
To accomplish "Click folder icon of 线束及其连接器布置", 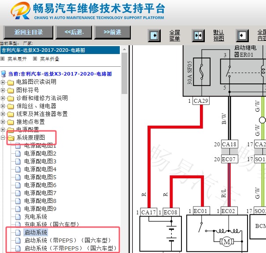I will pyautogui.click(x=11, y=114).
